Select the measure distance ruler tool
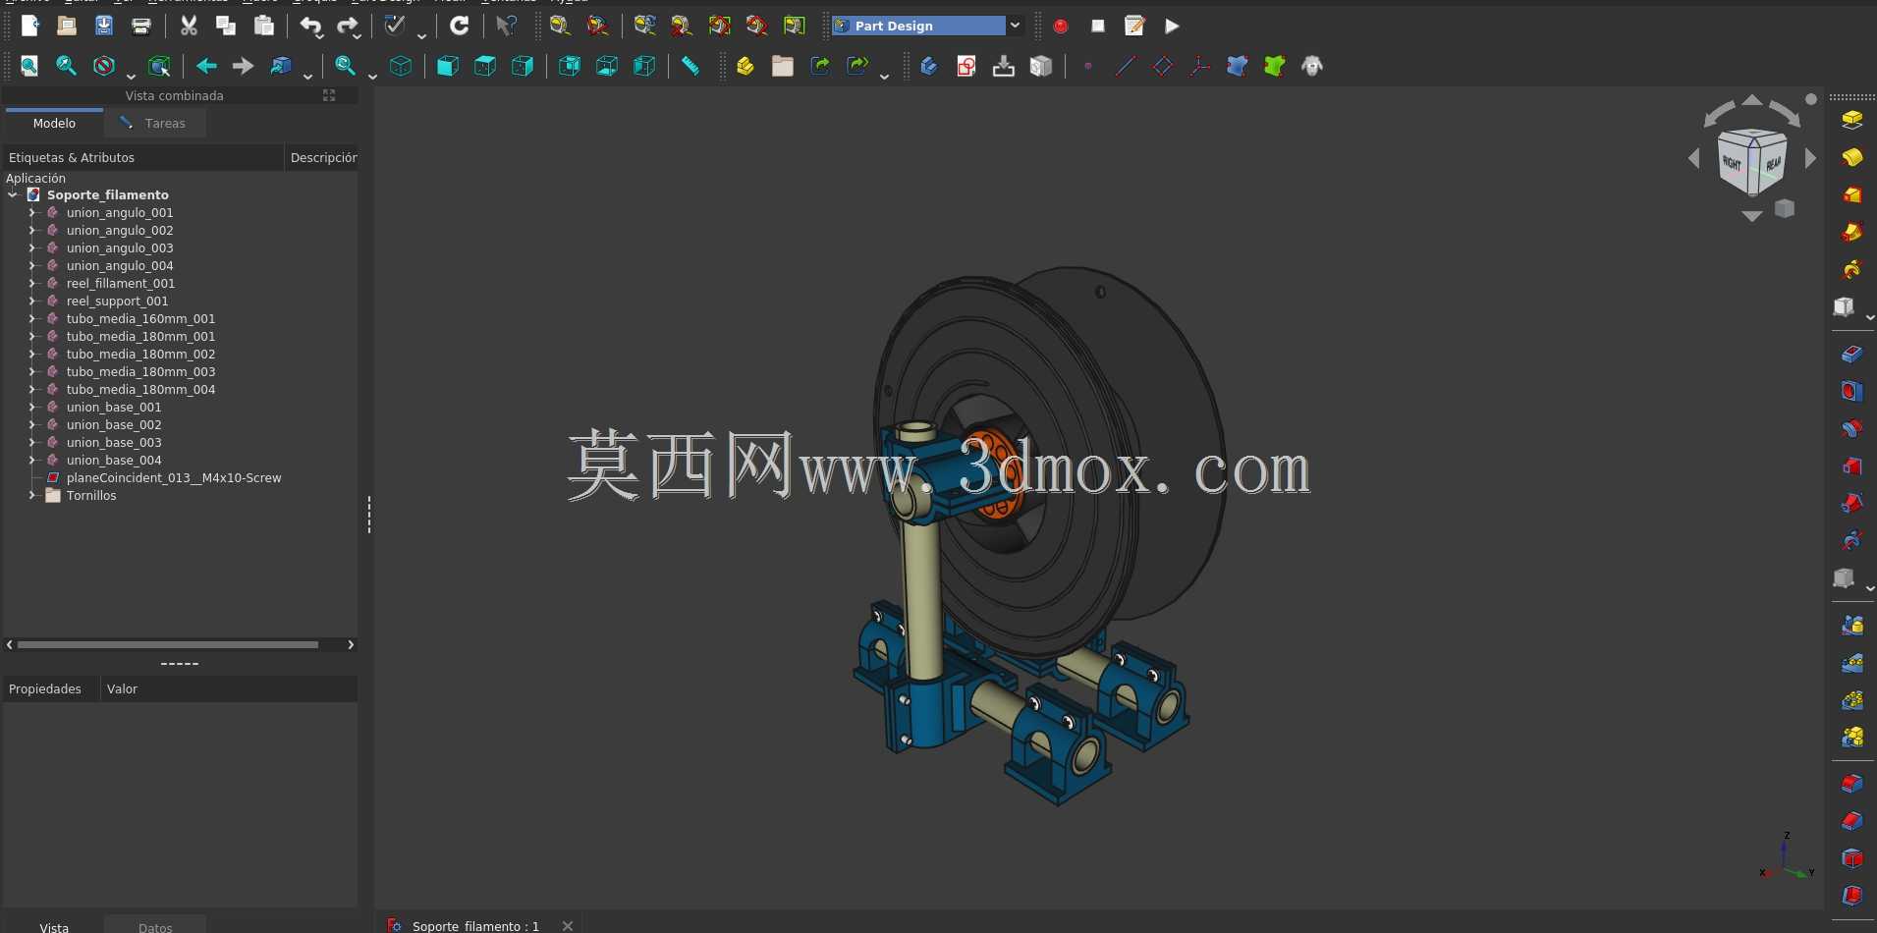 (691, 66)
